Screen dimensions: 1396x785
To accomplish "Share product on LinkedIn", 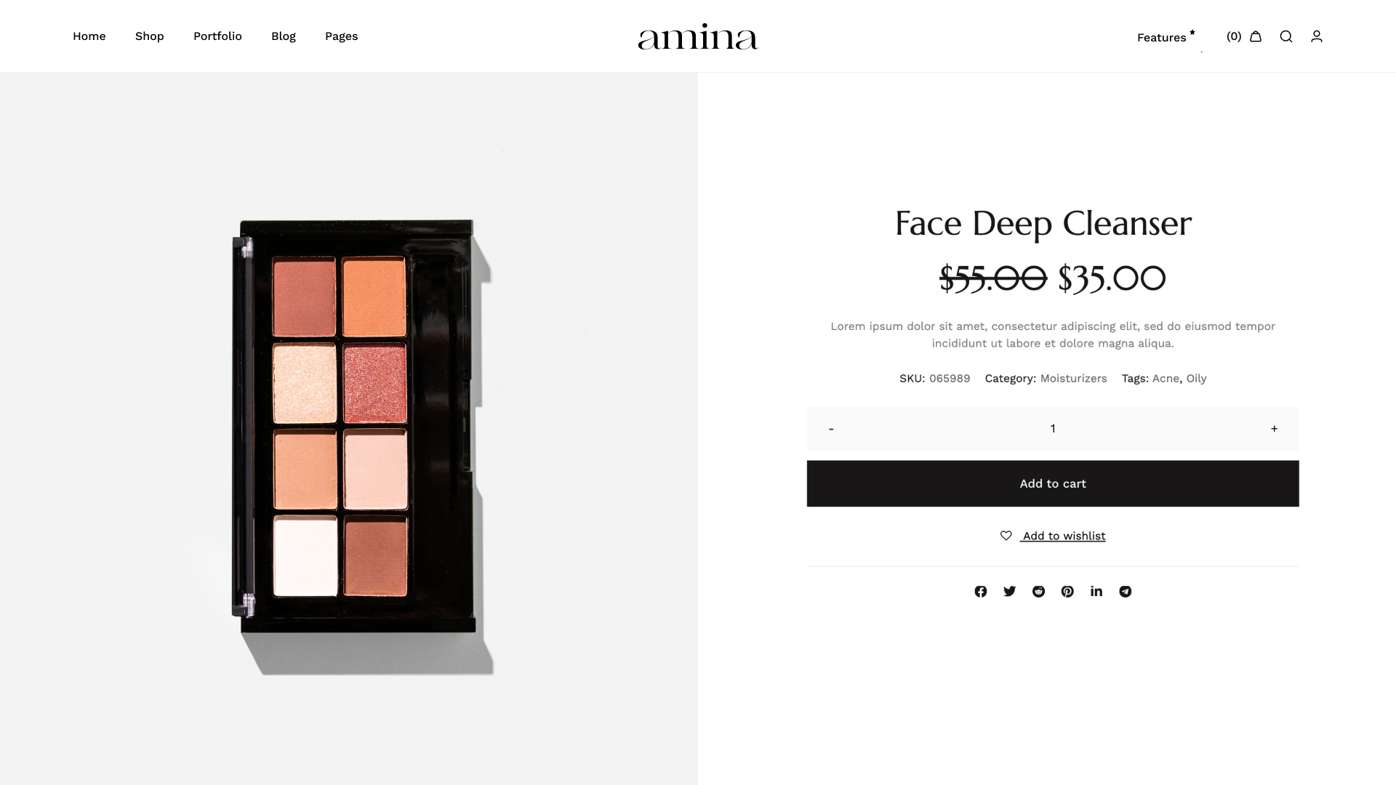I will point(1096,592).
